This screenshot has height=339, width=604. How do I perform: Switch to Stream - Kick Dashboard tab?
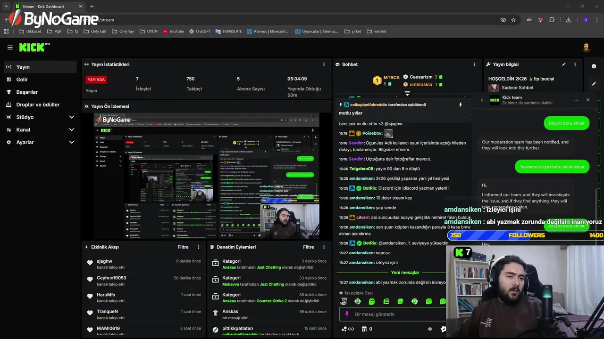[48, 7]
